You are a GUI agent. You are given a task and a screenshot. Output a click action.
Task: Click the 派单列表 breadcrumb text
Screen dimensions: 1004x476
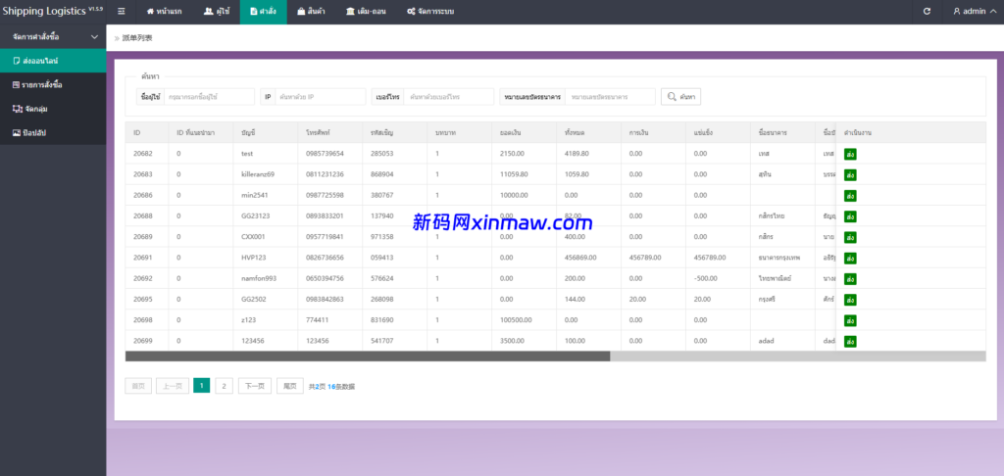tap(137, 38)
